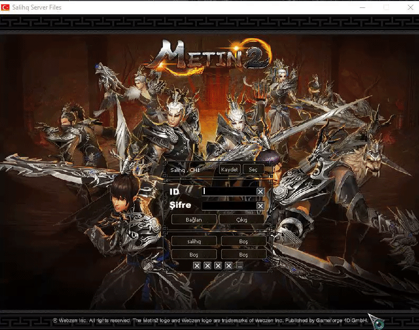419x330 pixels.
Task: Clear the ID field with its X button
Action: [x=260, y=191]
